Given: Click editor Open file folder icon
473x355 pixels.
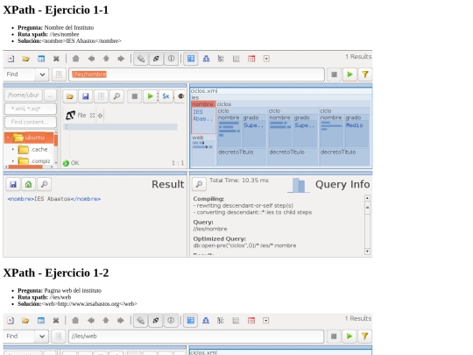Looking at the screenshot, I should [x=70, y=96].
